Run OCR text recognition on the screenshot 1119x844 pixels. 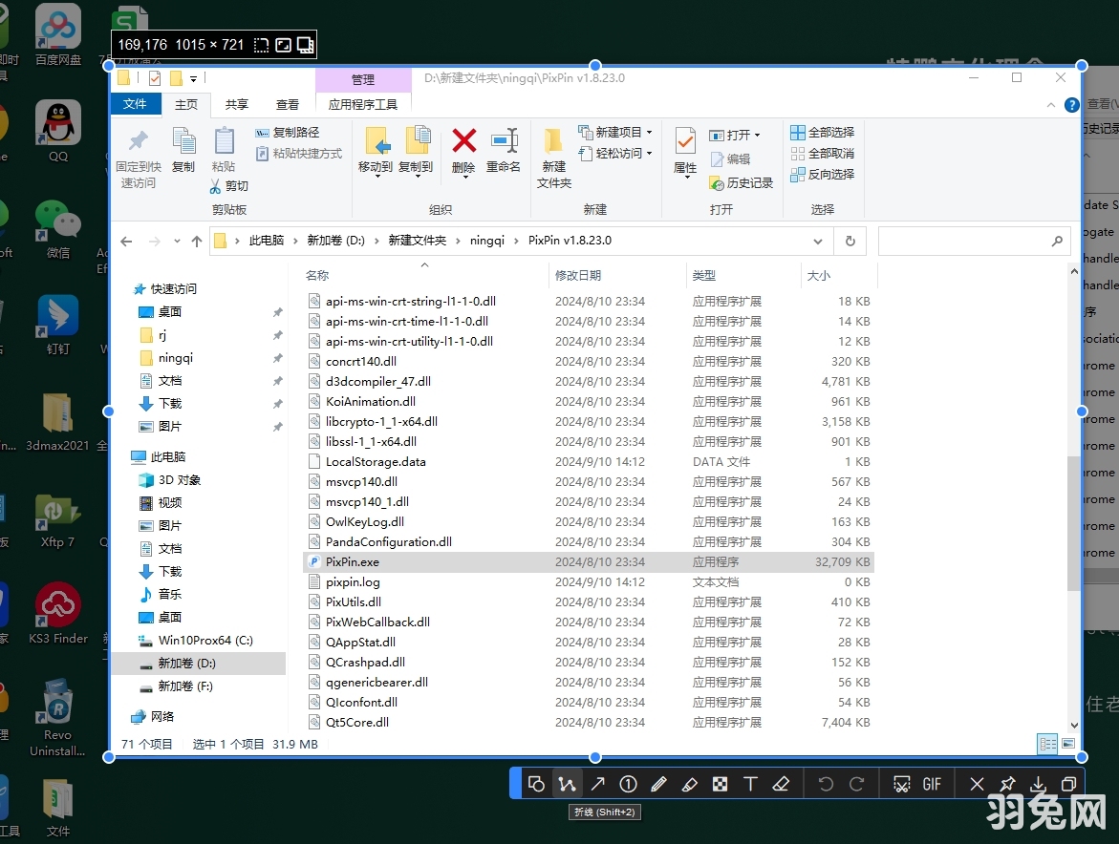(x=902, y=783)
